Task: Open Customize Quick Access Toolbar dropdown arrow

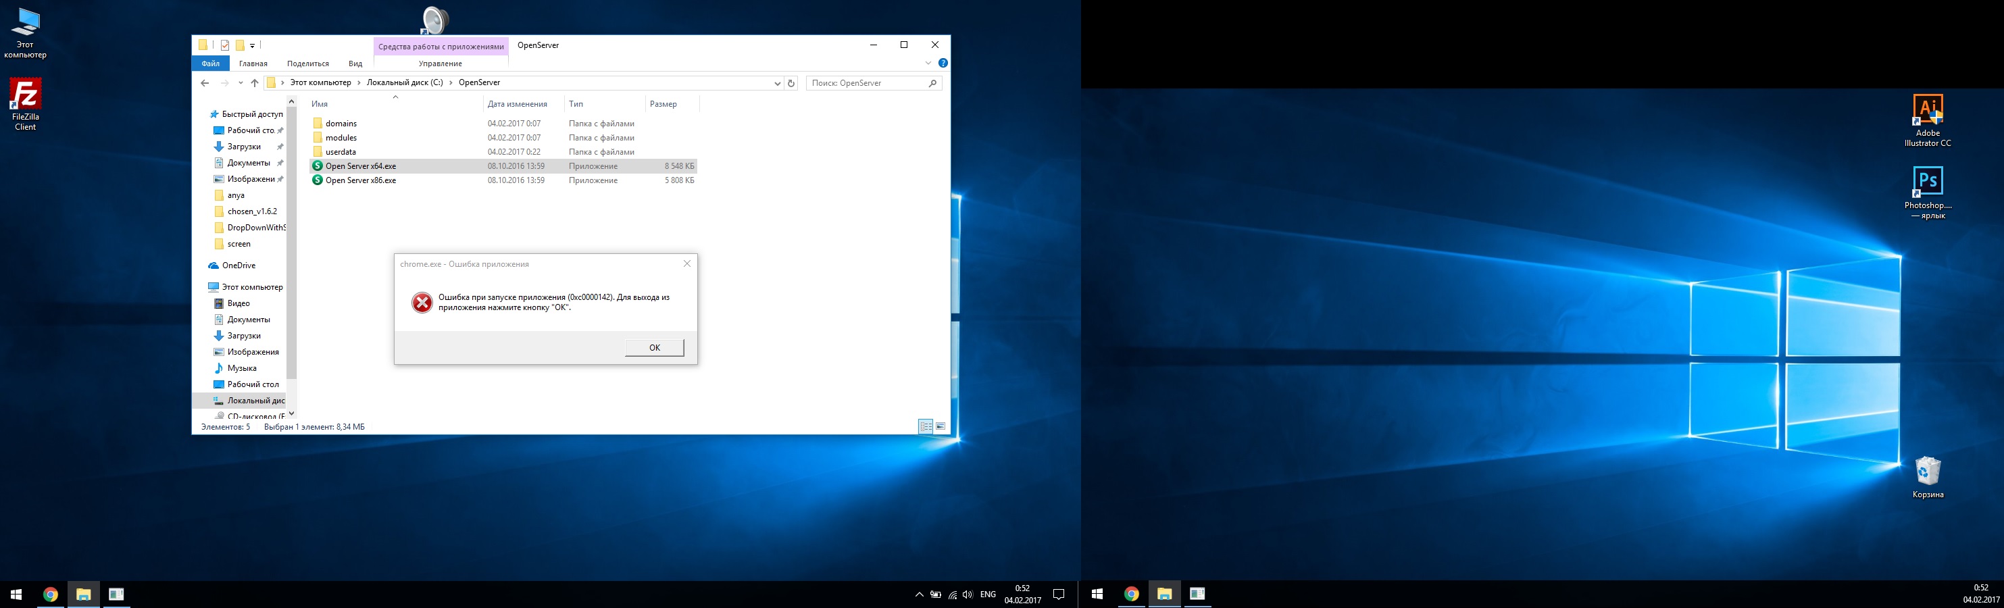Action: [x=252, y=46]
